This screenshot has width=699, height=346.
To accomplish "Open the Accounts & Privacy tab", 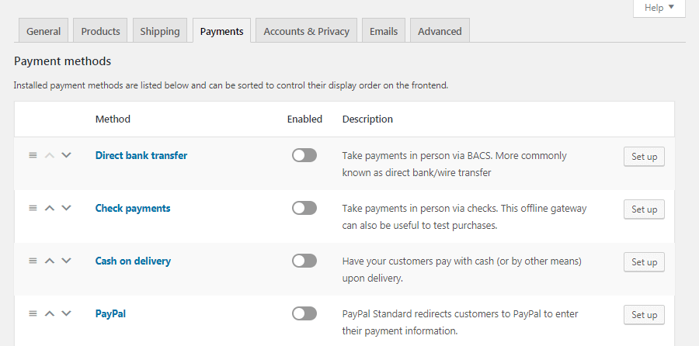I will (306, 31).
